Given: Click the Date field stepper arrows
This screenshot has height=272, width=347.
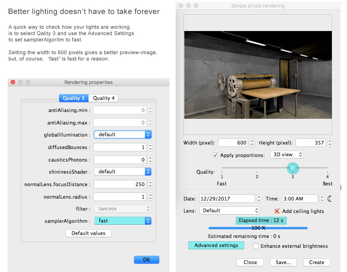Looking at the screenshot, I should 259,199.
